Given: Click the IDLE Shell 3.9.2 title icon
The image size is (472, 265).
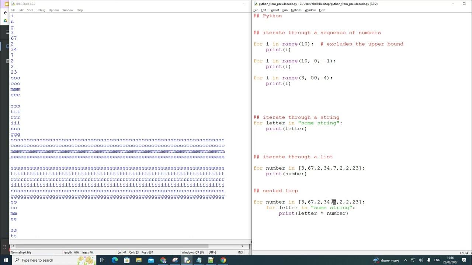Looking at the screenshot, I should click(13, 4).
